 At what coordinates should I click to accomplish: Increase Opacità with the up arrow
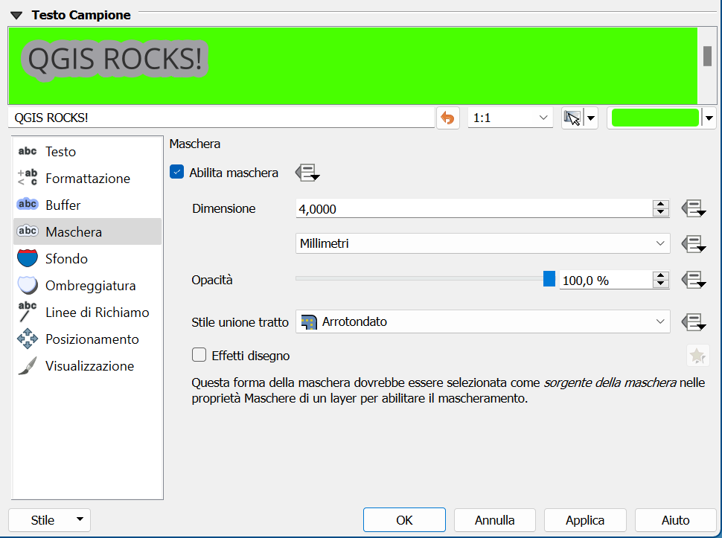click(x=661, y=275)
